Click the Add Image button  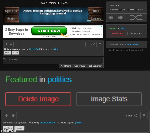80,66
